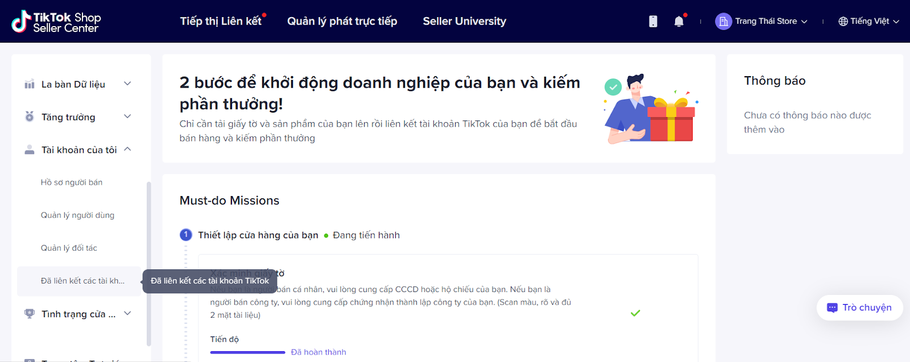Expand the Tăng trưởng menu chevron
The width and height of the screenshot is (910, 362).
[x=127, y=116]
